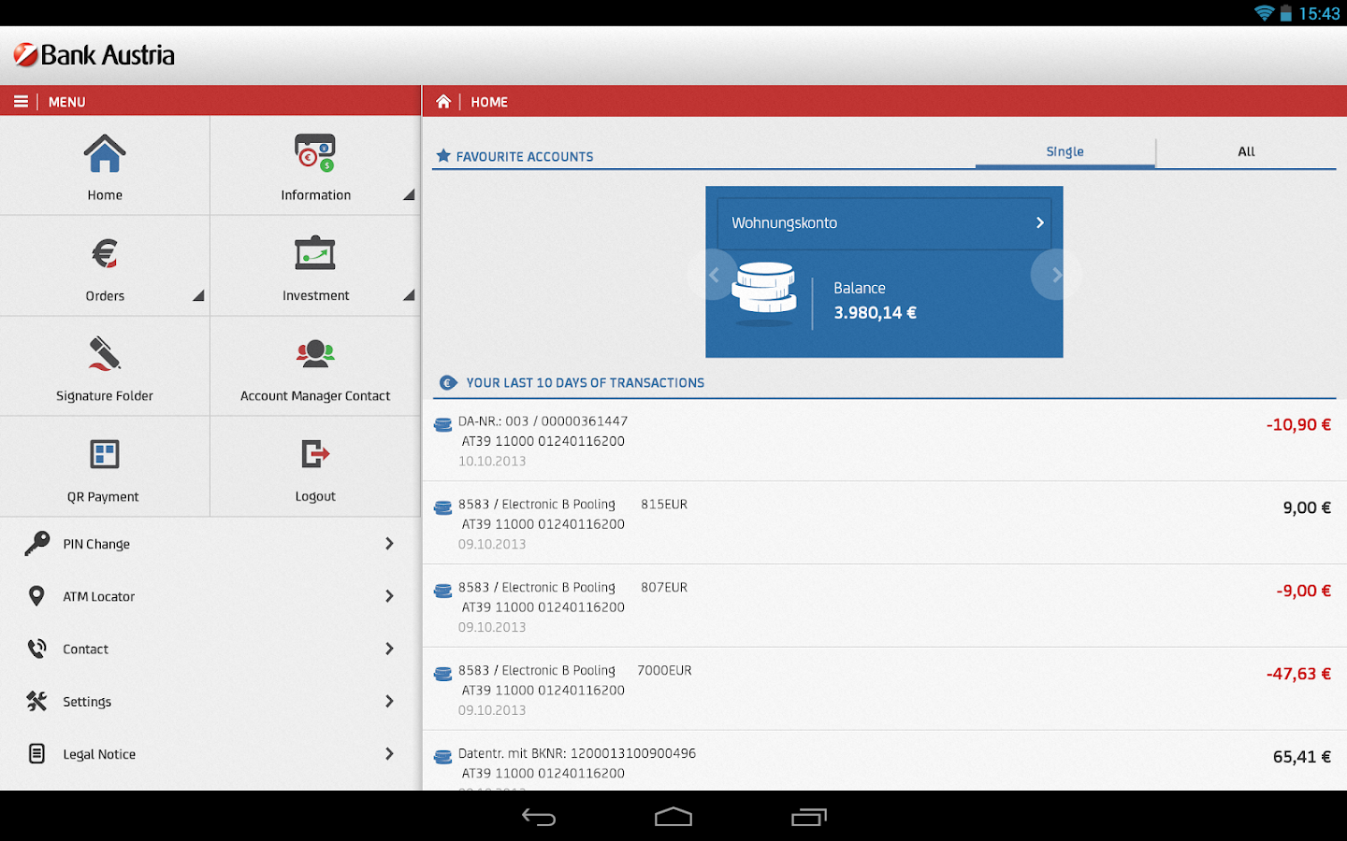Open the Investment chart icon

click(x=315, y=252)
